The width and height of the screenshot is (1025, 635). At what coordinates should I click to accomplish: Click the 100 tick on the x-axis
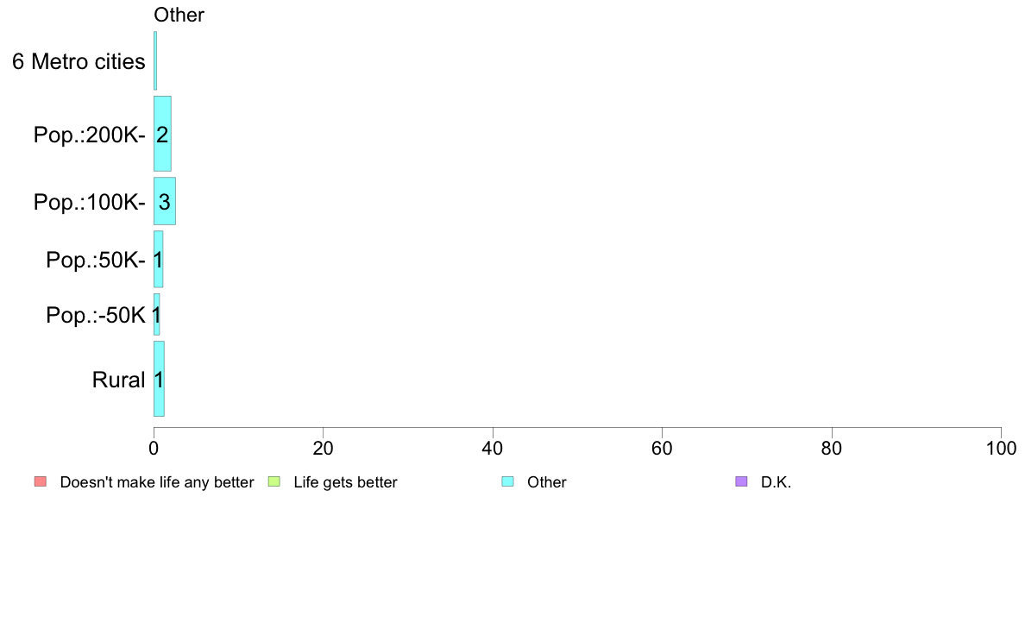click(1001, 448)
